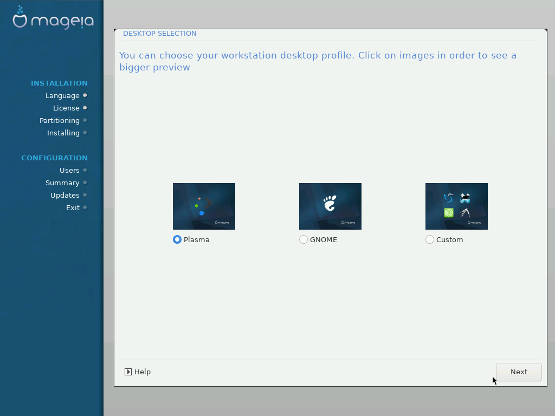Click the Language step in sidebar
Screen dimensions: 555x416
pyautogui.click(x=62, y=95)
